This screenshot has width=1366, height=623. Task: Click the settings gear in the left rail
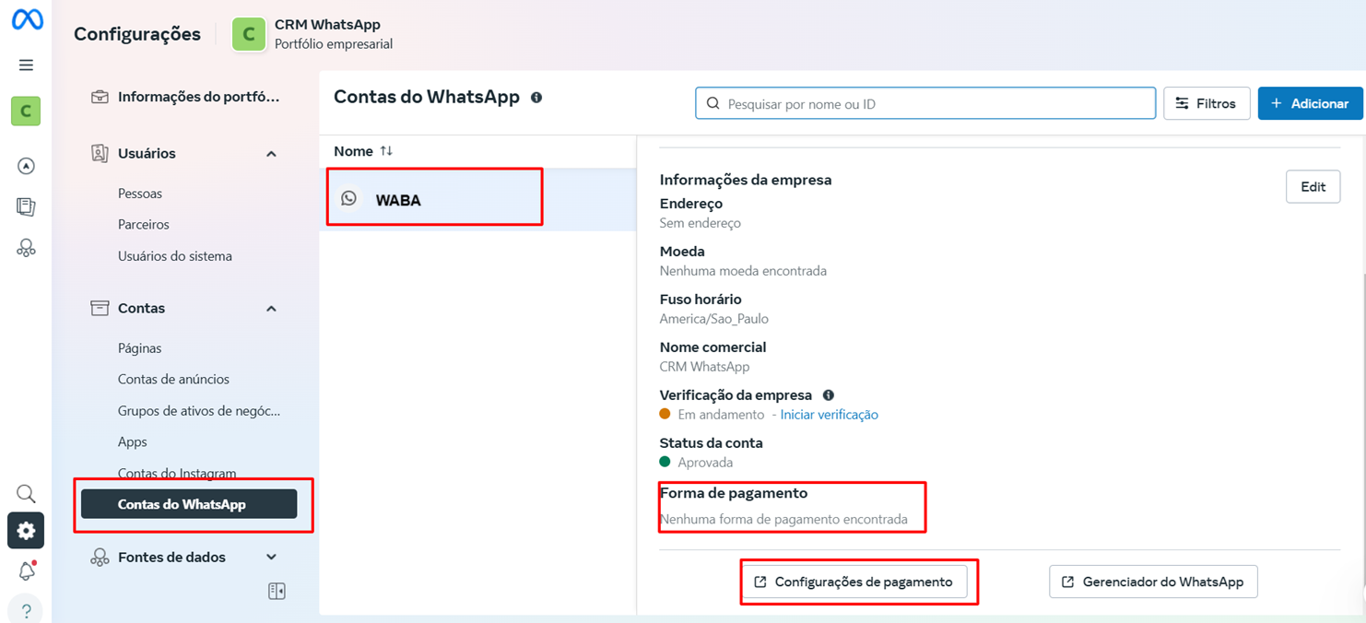coord(26,530)
